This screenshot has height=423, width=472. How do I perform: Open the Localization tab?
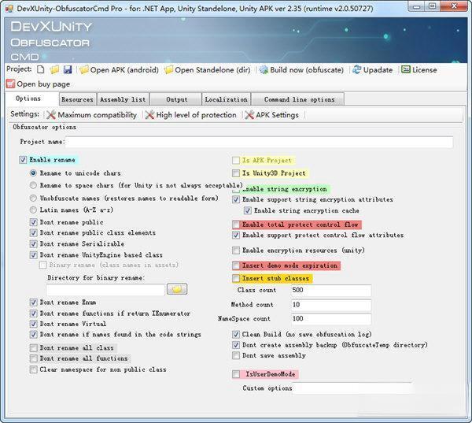click(x=227, y=99)
